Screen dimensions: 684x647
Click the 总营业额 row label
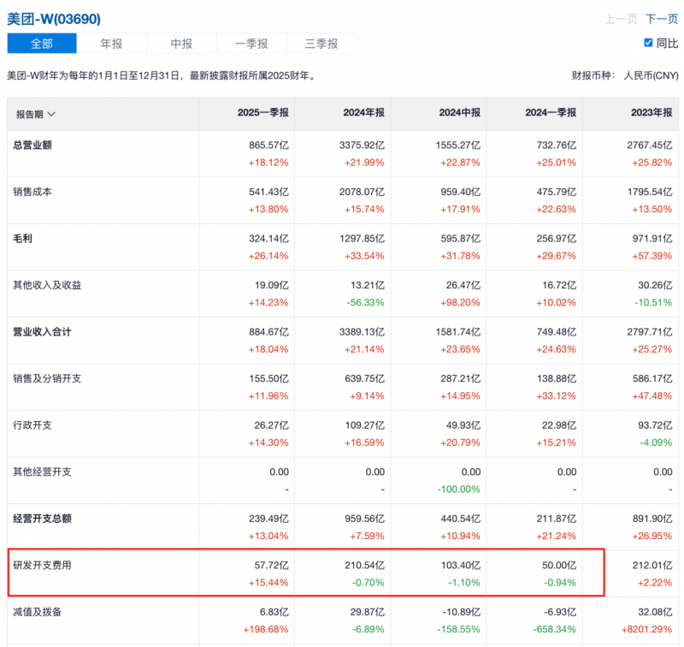click(32, 145)
